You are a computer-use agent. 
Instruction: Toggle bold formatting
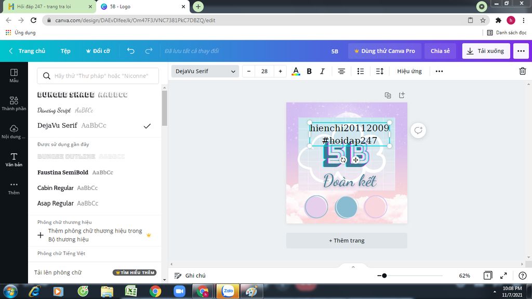(309, 71)
